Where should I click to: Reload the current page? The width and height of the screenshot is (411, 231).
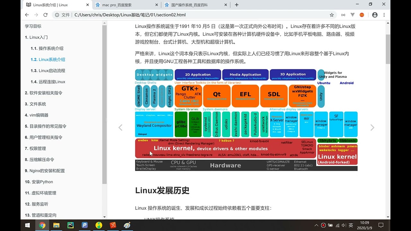[x=46, y=15]
